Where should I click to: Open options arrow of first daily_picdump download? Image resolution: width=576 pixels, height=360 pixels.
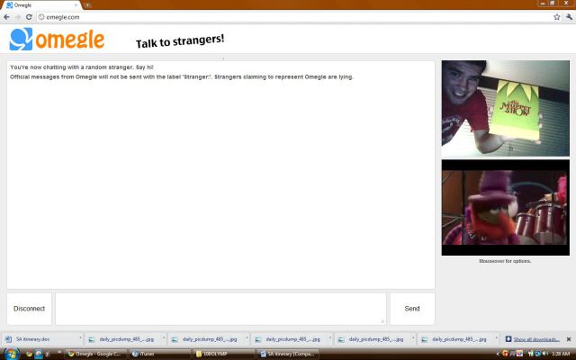coord(163,339)
